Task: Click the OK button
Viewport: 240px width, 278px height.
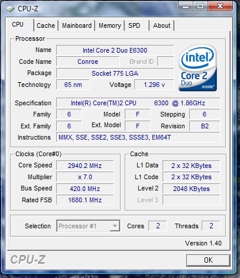Action: [x=208, y=260]
